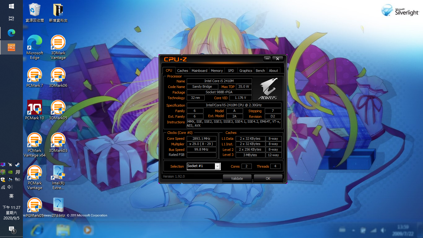
Task: Click the Core VID value 1.176 V
Action: pyautogui.click(x=241, y=98)
